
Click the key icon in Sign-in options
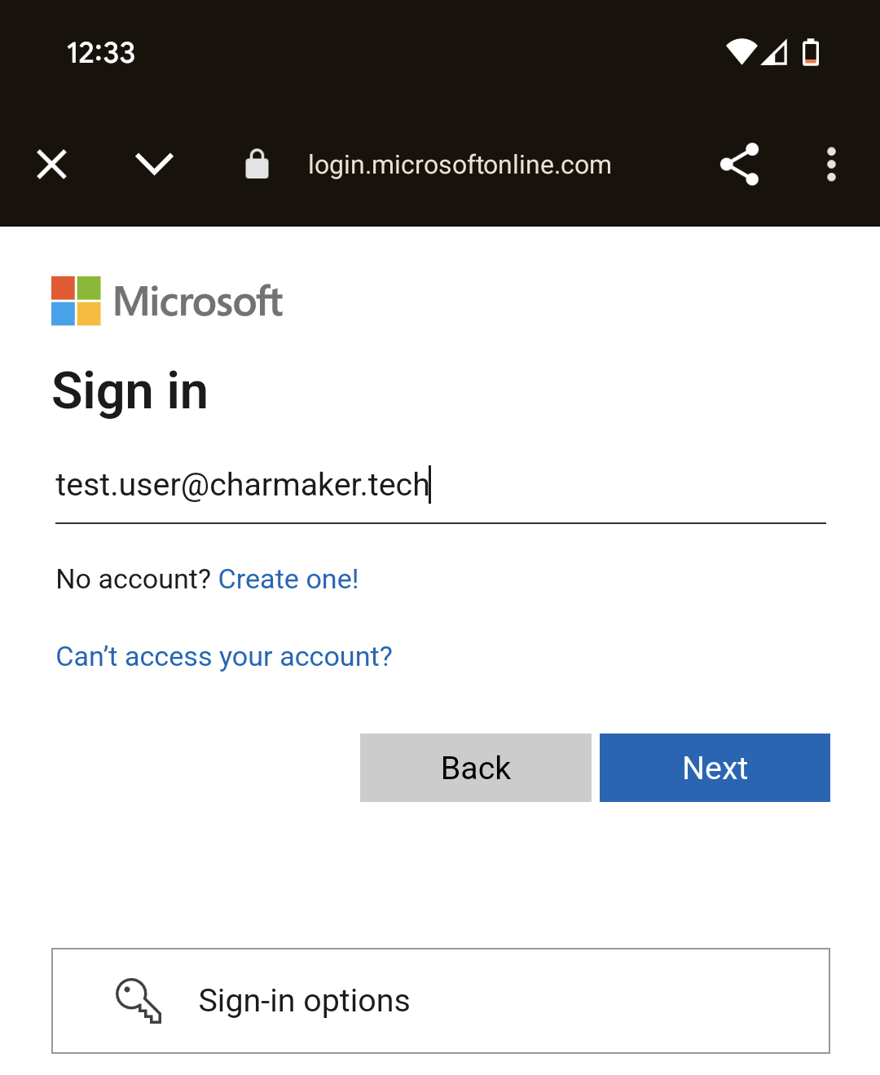[x=139, y=1000]
